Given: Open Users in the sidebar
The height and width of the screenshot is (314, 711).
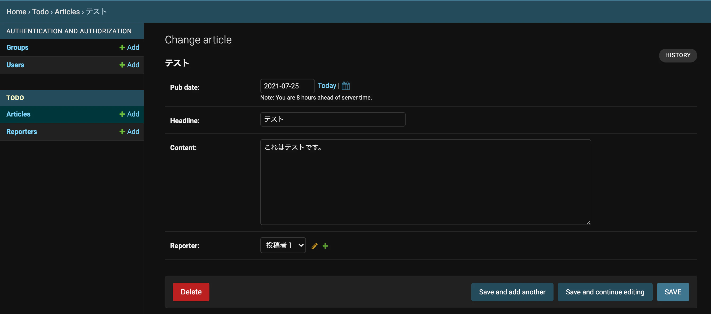Looking at the screenshot, I should [x=15, y=65].
